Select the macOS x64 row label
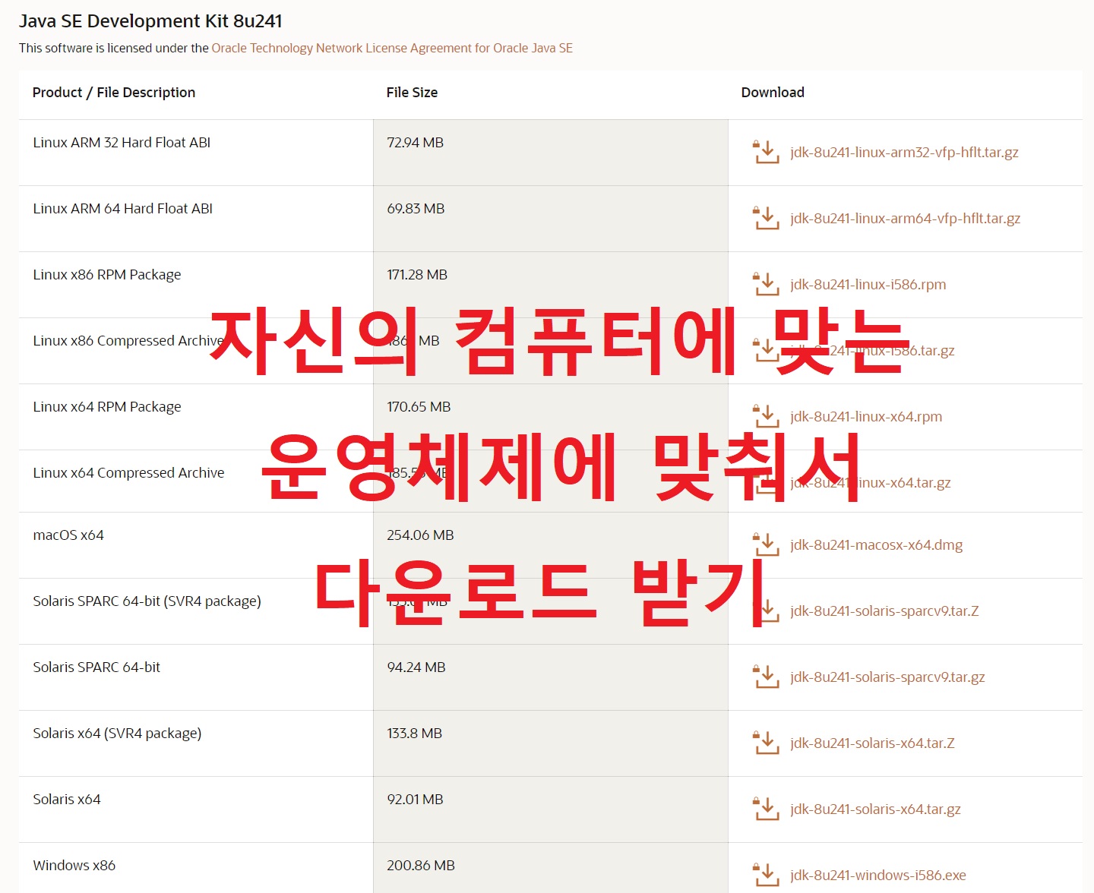1094x893 pixels. coord(68,535)
